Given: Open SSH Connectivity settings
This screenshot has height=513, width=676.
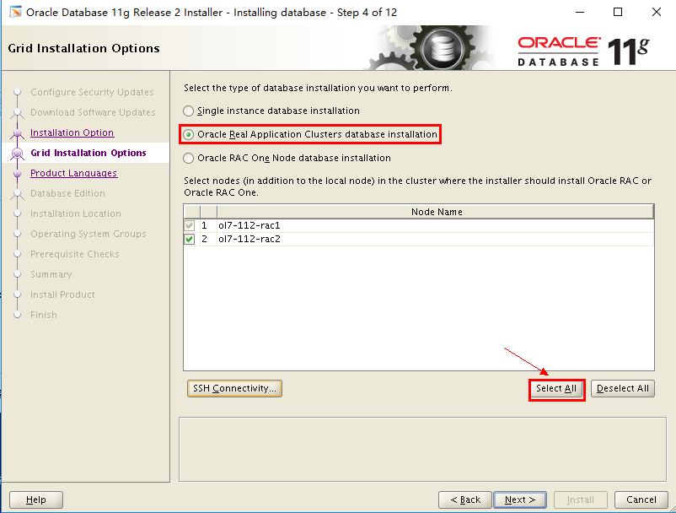Looking at the screenshot, I should click(234, 388).
